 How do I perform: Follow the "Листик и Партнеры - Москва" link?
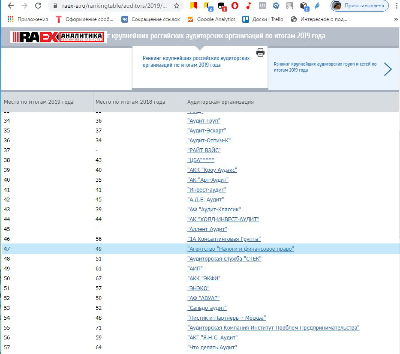coord(226,318)
